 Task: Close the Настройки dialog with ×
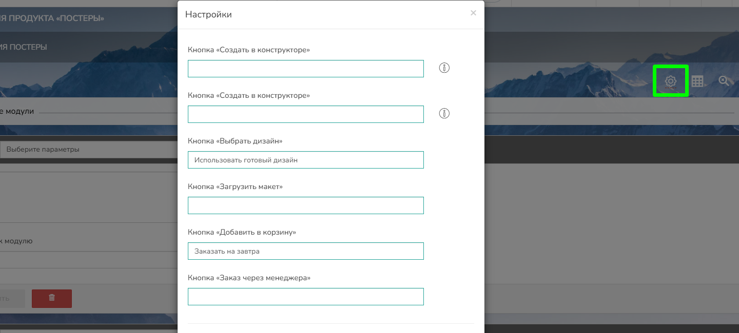[473, 13]
